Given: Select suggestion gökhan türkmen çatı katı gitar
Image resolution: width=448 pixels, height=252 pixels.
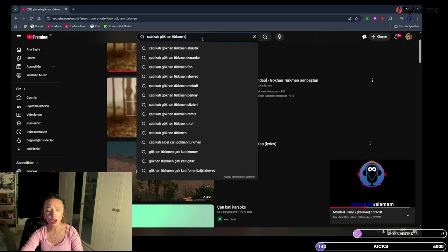Looking at the screenshot, I should tap(197, 161).
